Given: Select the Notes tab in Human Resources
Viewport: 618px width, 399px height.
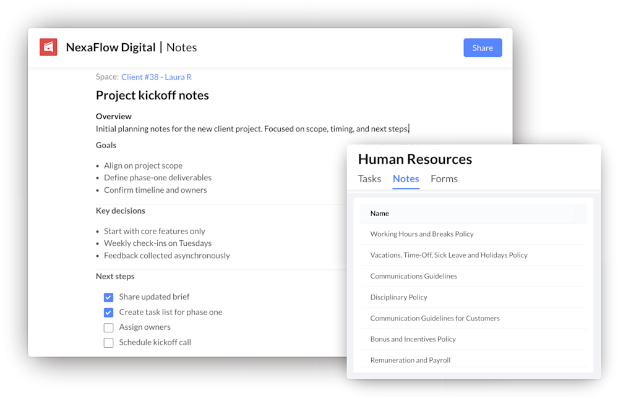Looking at the screenshot, I should (406, 179).
